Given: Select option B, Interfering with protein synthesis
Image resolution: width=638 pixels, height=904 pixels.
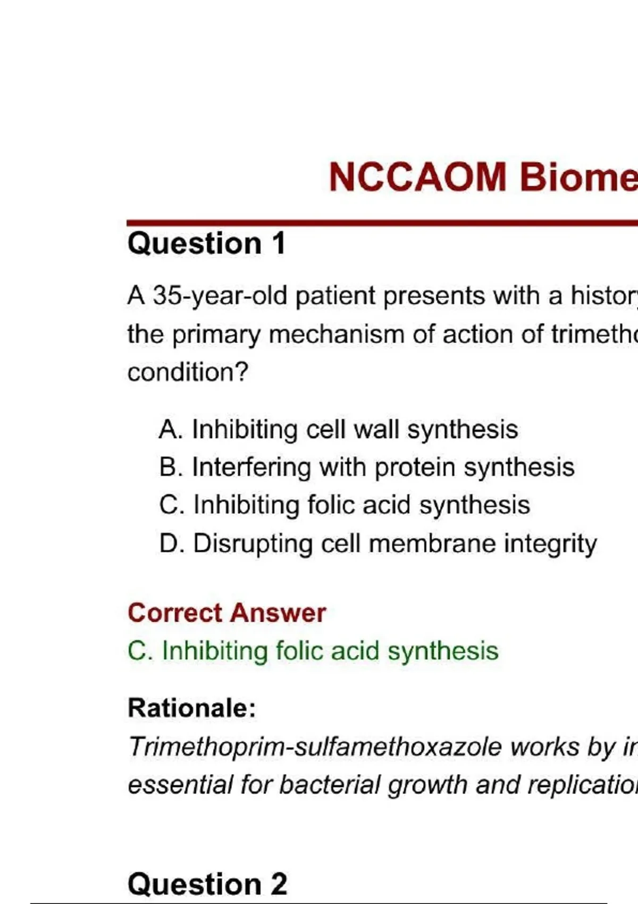Looking at the screenshot, I should (x=367, y=468).
